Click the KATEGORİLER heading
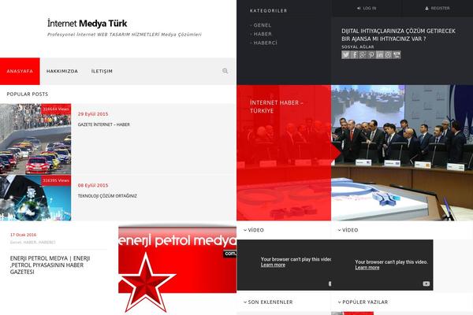 click(x=269, y=10)
